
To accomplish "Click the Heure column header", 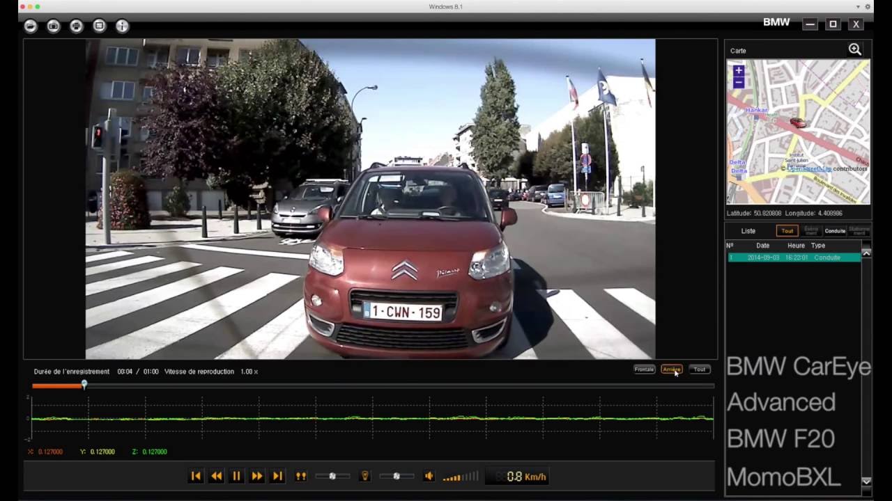I will point(796,246).
